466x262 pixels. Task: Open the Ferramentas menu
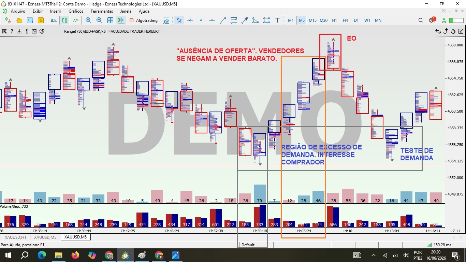(102, 11)
